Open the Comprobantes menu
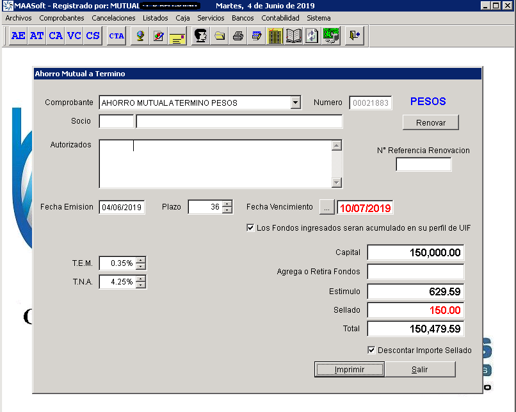516x412 pixels. point(61,18)
